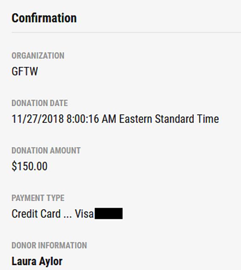Select the DONOR INFORMATION field label

click(49, 245)
